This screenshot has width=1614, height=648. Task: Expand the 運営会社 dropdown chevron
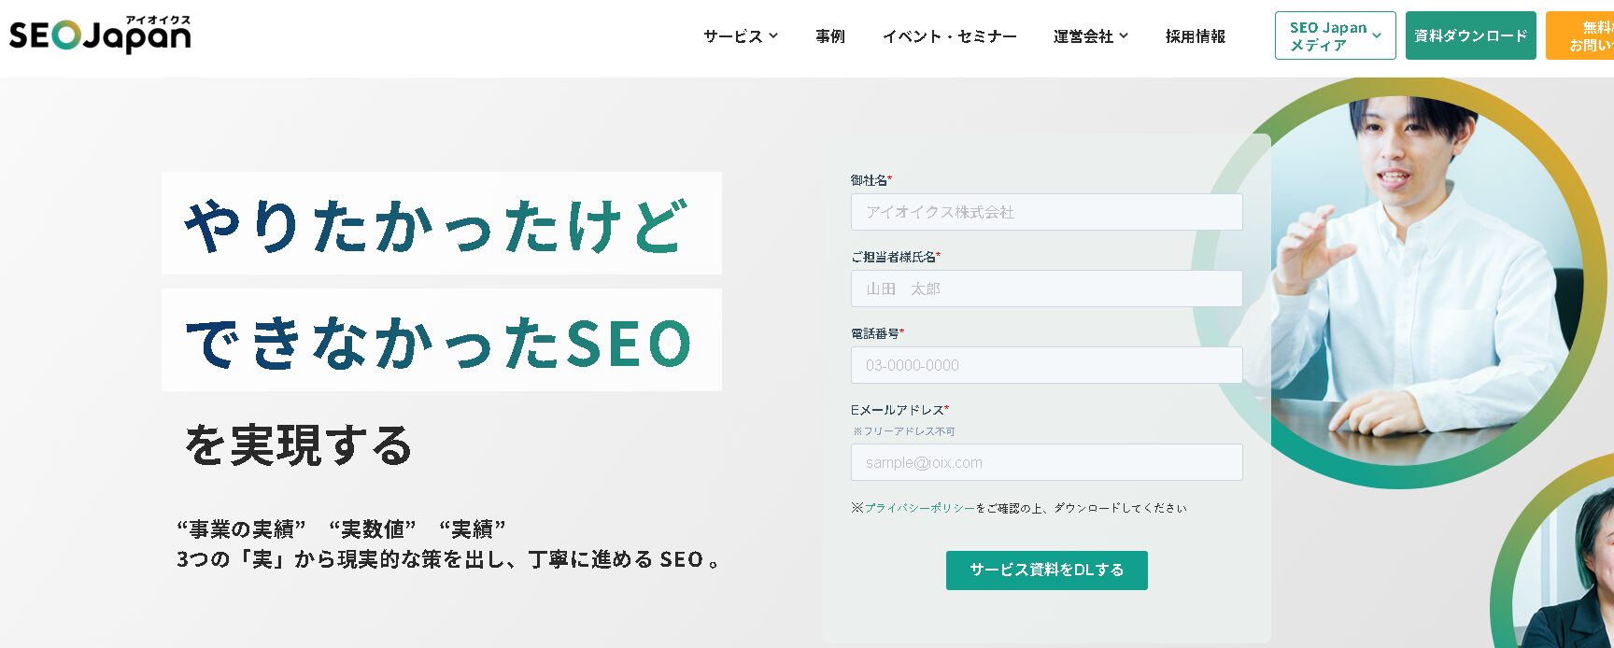[x=1124, y=36]
